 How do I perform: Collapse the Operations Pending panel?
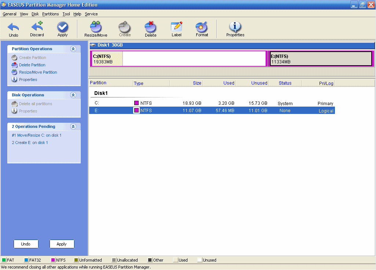73,126
